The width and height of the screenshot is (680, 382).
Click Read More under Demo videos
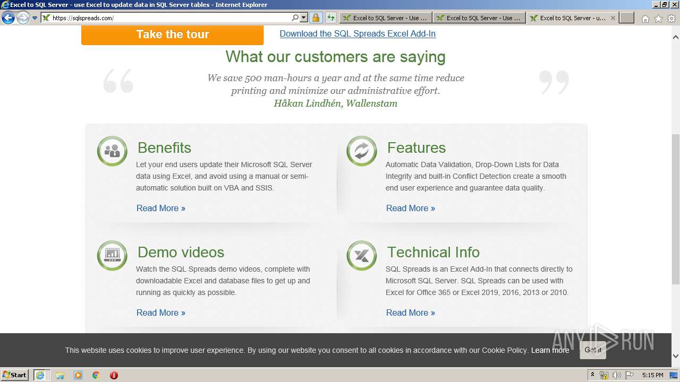pos(161,312)
